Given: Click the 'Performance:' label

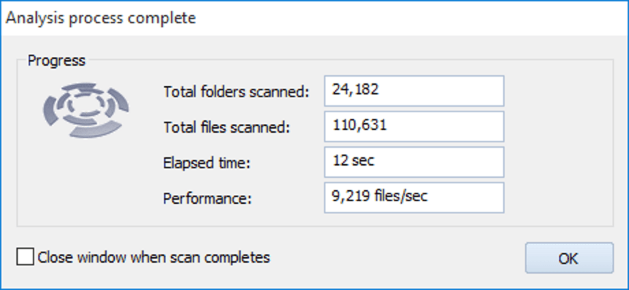Looking at the screenshot, I should [207, 198].
